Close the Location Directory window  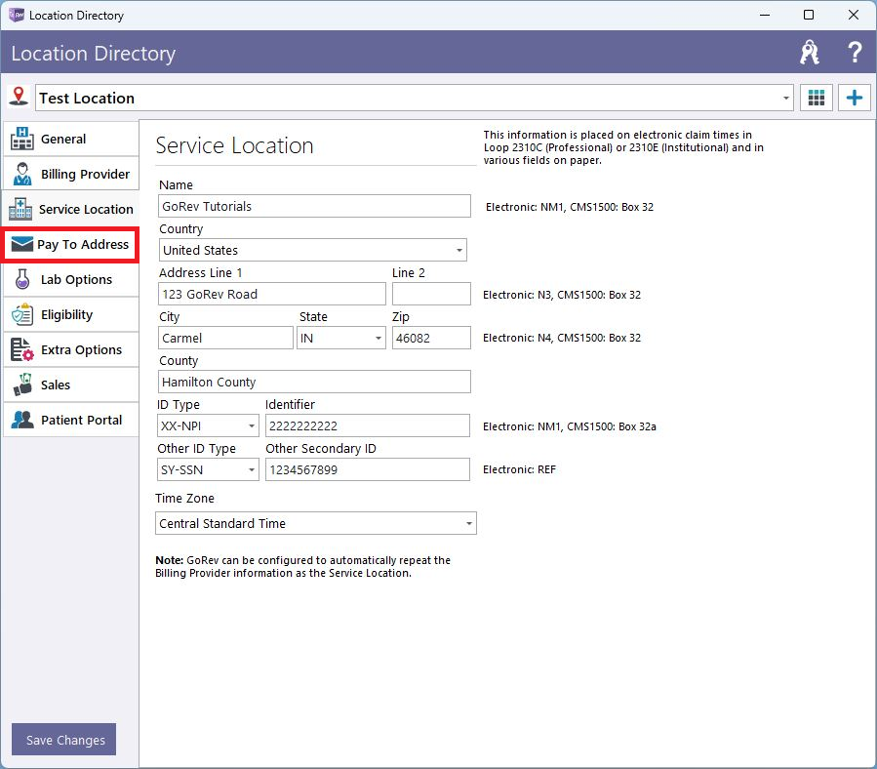(853, 15)
